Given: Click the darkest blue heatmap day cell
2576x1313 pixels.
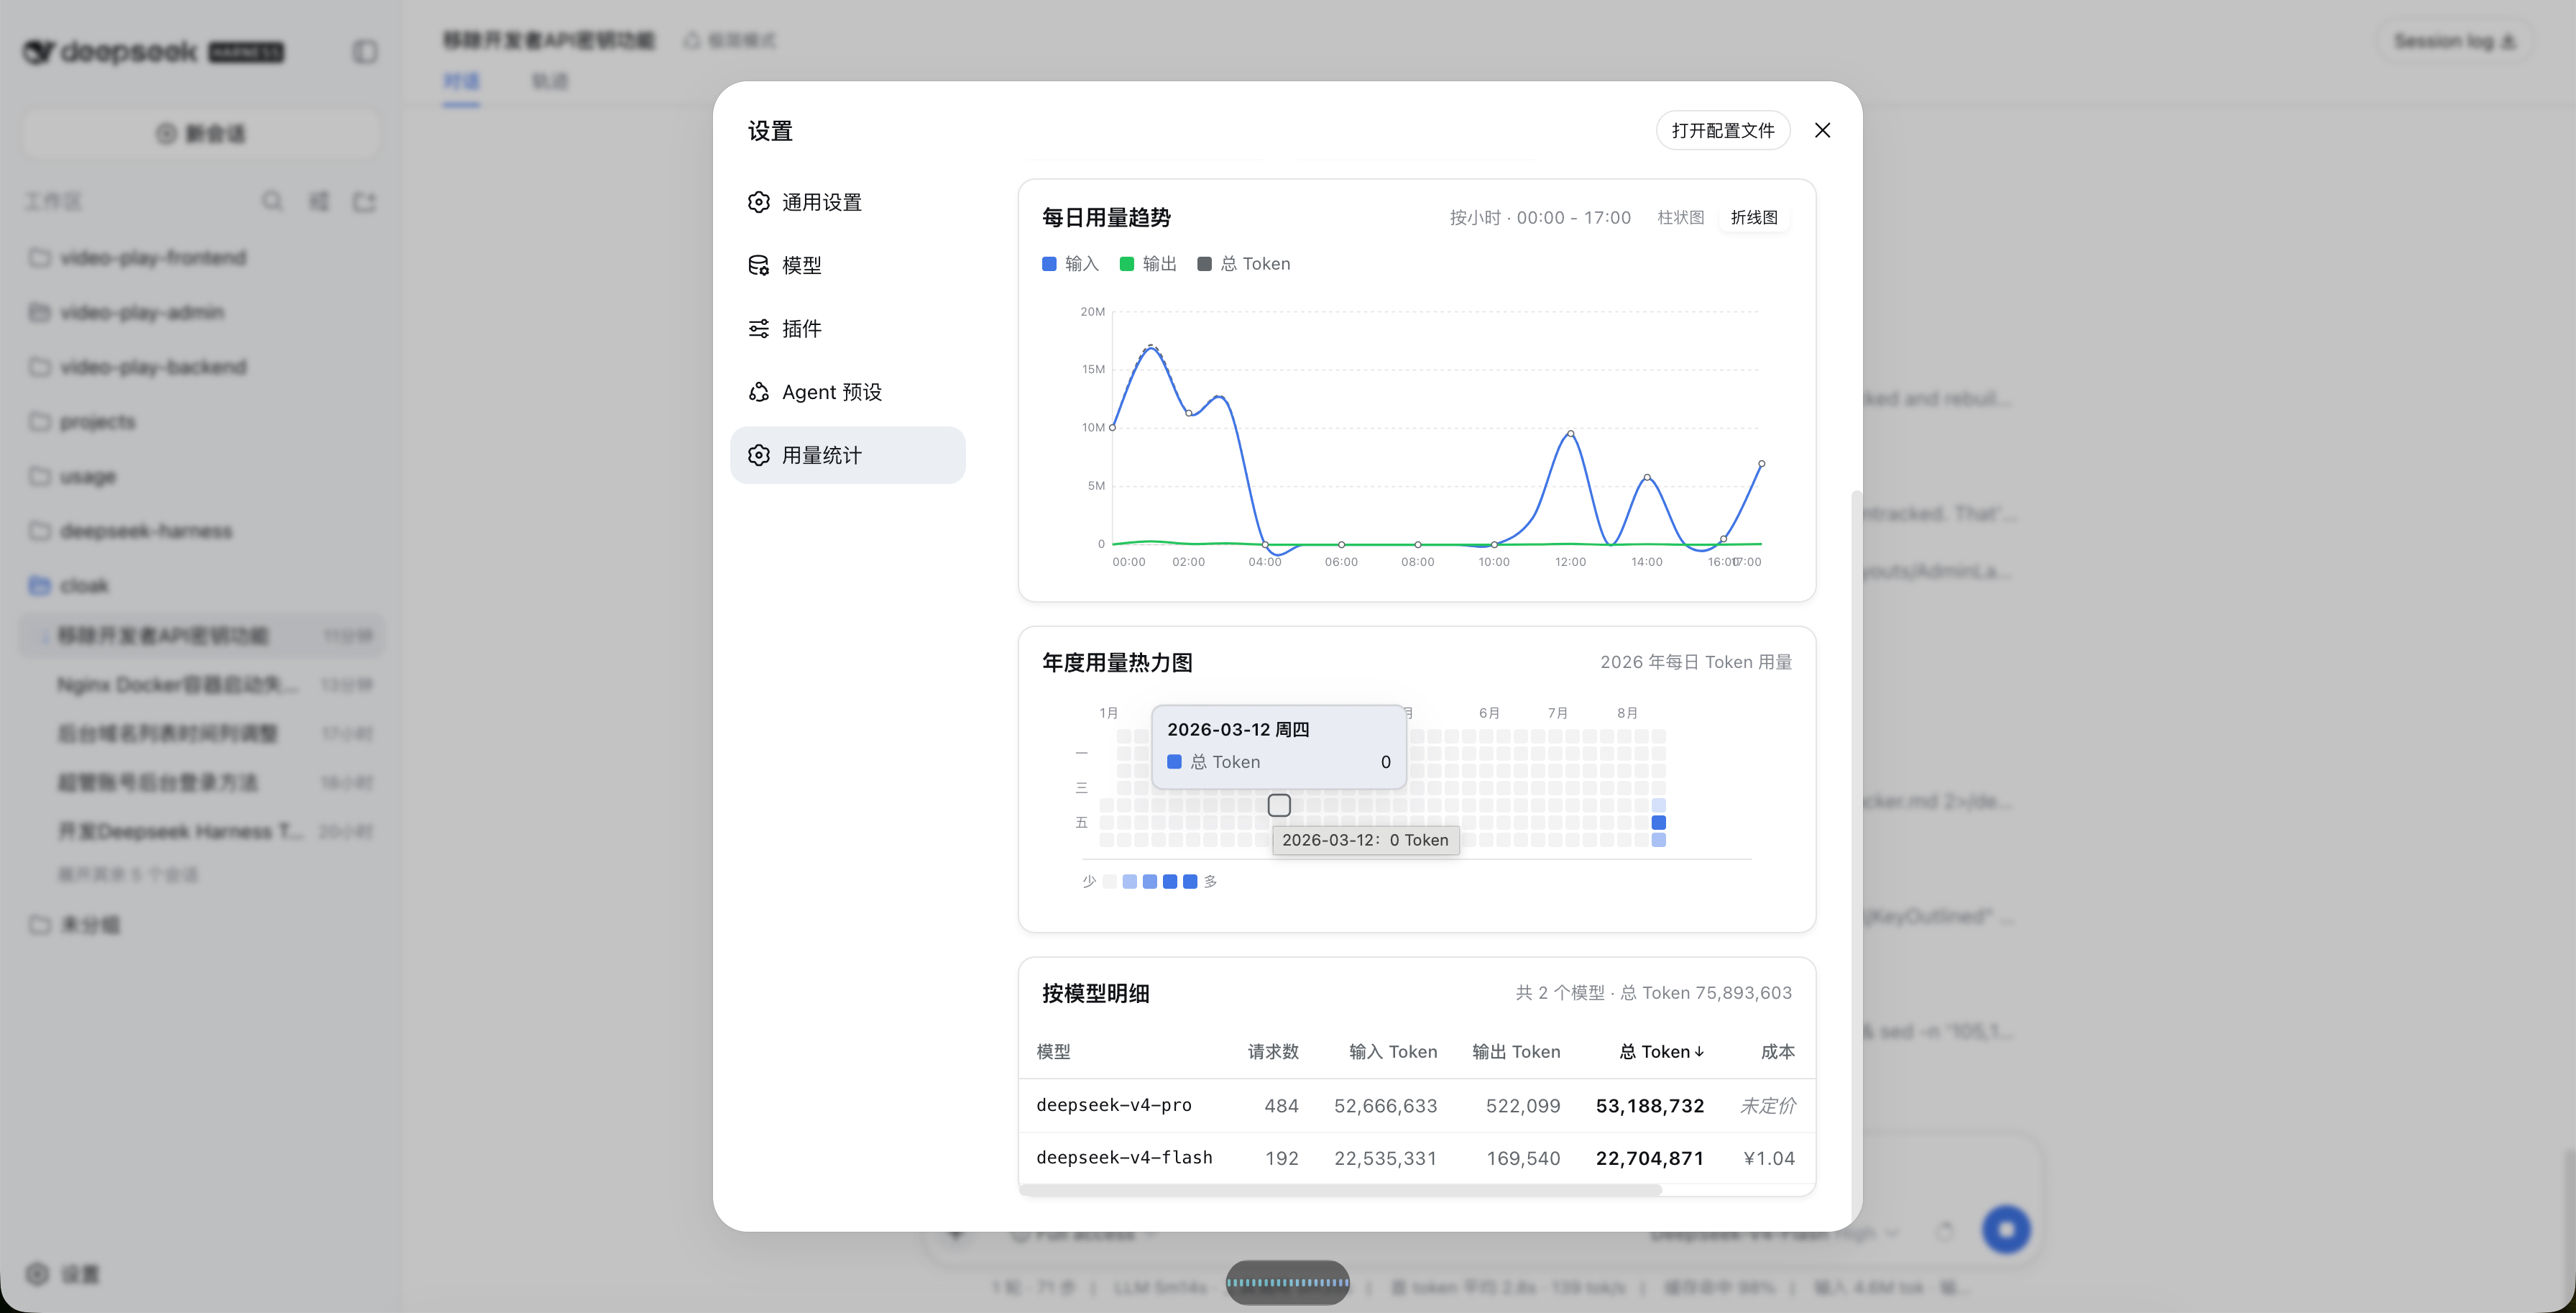Looking at the screenshot, I should tap(1659, 823).
